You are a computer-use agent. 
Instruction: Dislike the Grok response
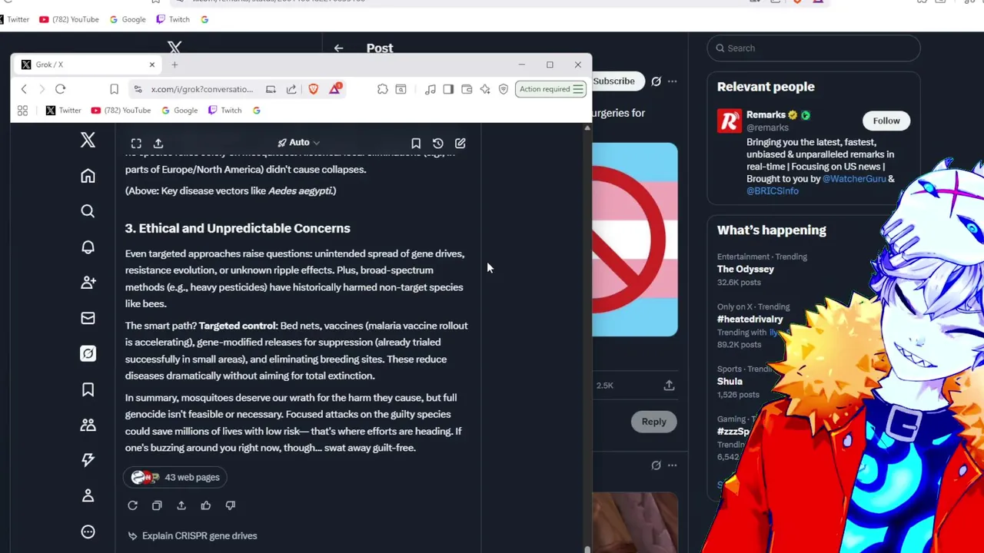pyautogui.click(x=231, y=505)
